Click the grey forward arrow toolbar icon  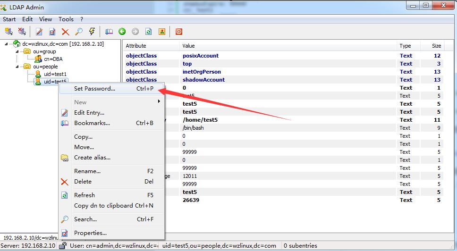pyautogui.click(x=135, y=32)
